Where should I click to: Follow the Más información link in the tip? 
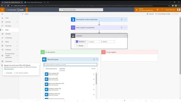pos(9,69)
